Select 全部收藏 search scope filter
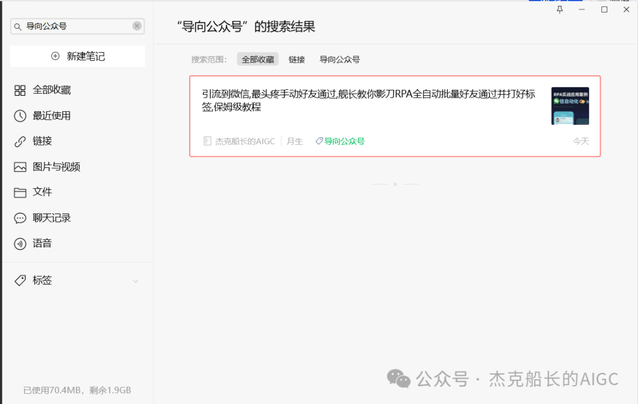The width and height of the screenshot is (638, 404). tap(258, 60)
